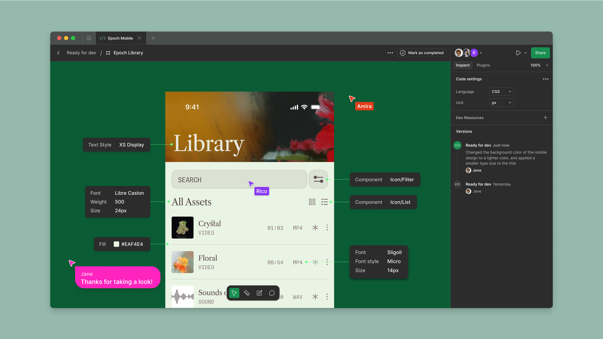This screenshot has height=339, width=603.
Task: Select the tag/label tool icon
Action: point(247,293)
